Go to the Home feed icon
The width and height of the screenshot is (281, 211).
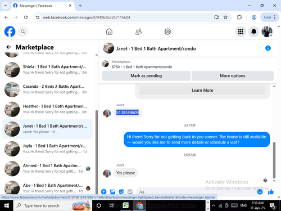coord(109,32)
